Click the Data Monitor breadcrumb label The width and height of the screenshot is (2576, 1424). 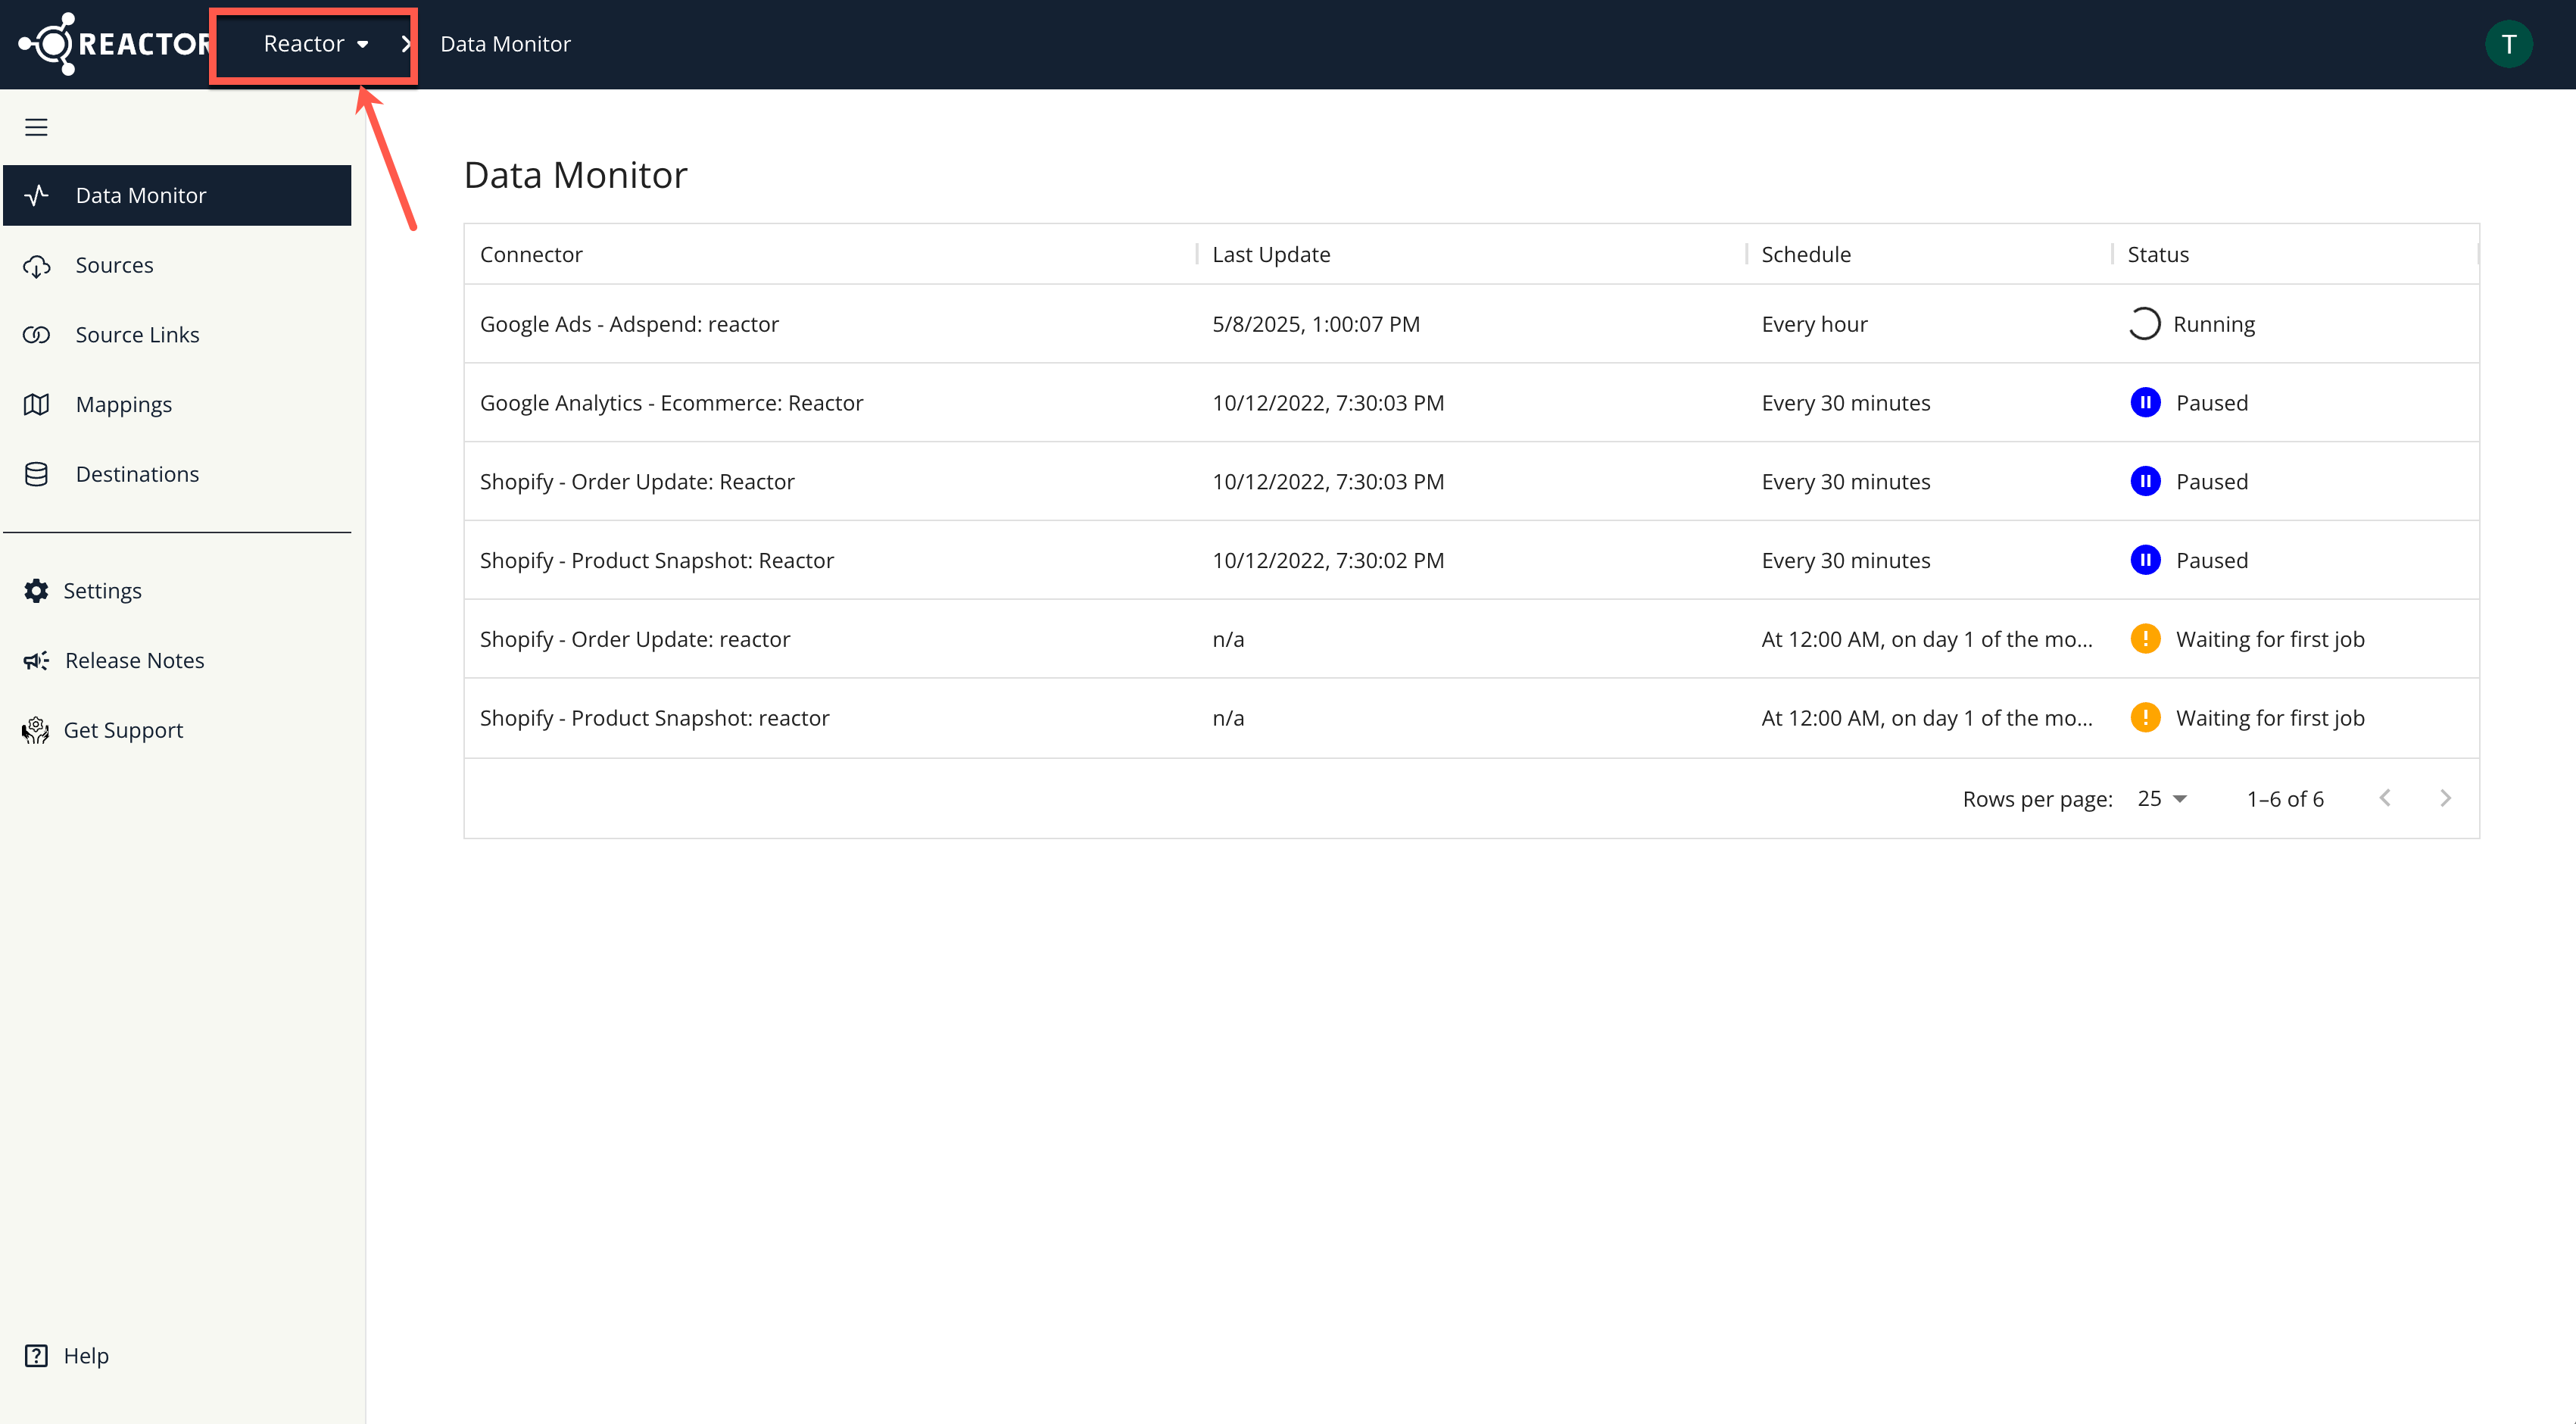click(x=505, y=43)
